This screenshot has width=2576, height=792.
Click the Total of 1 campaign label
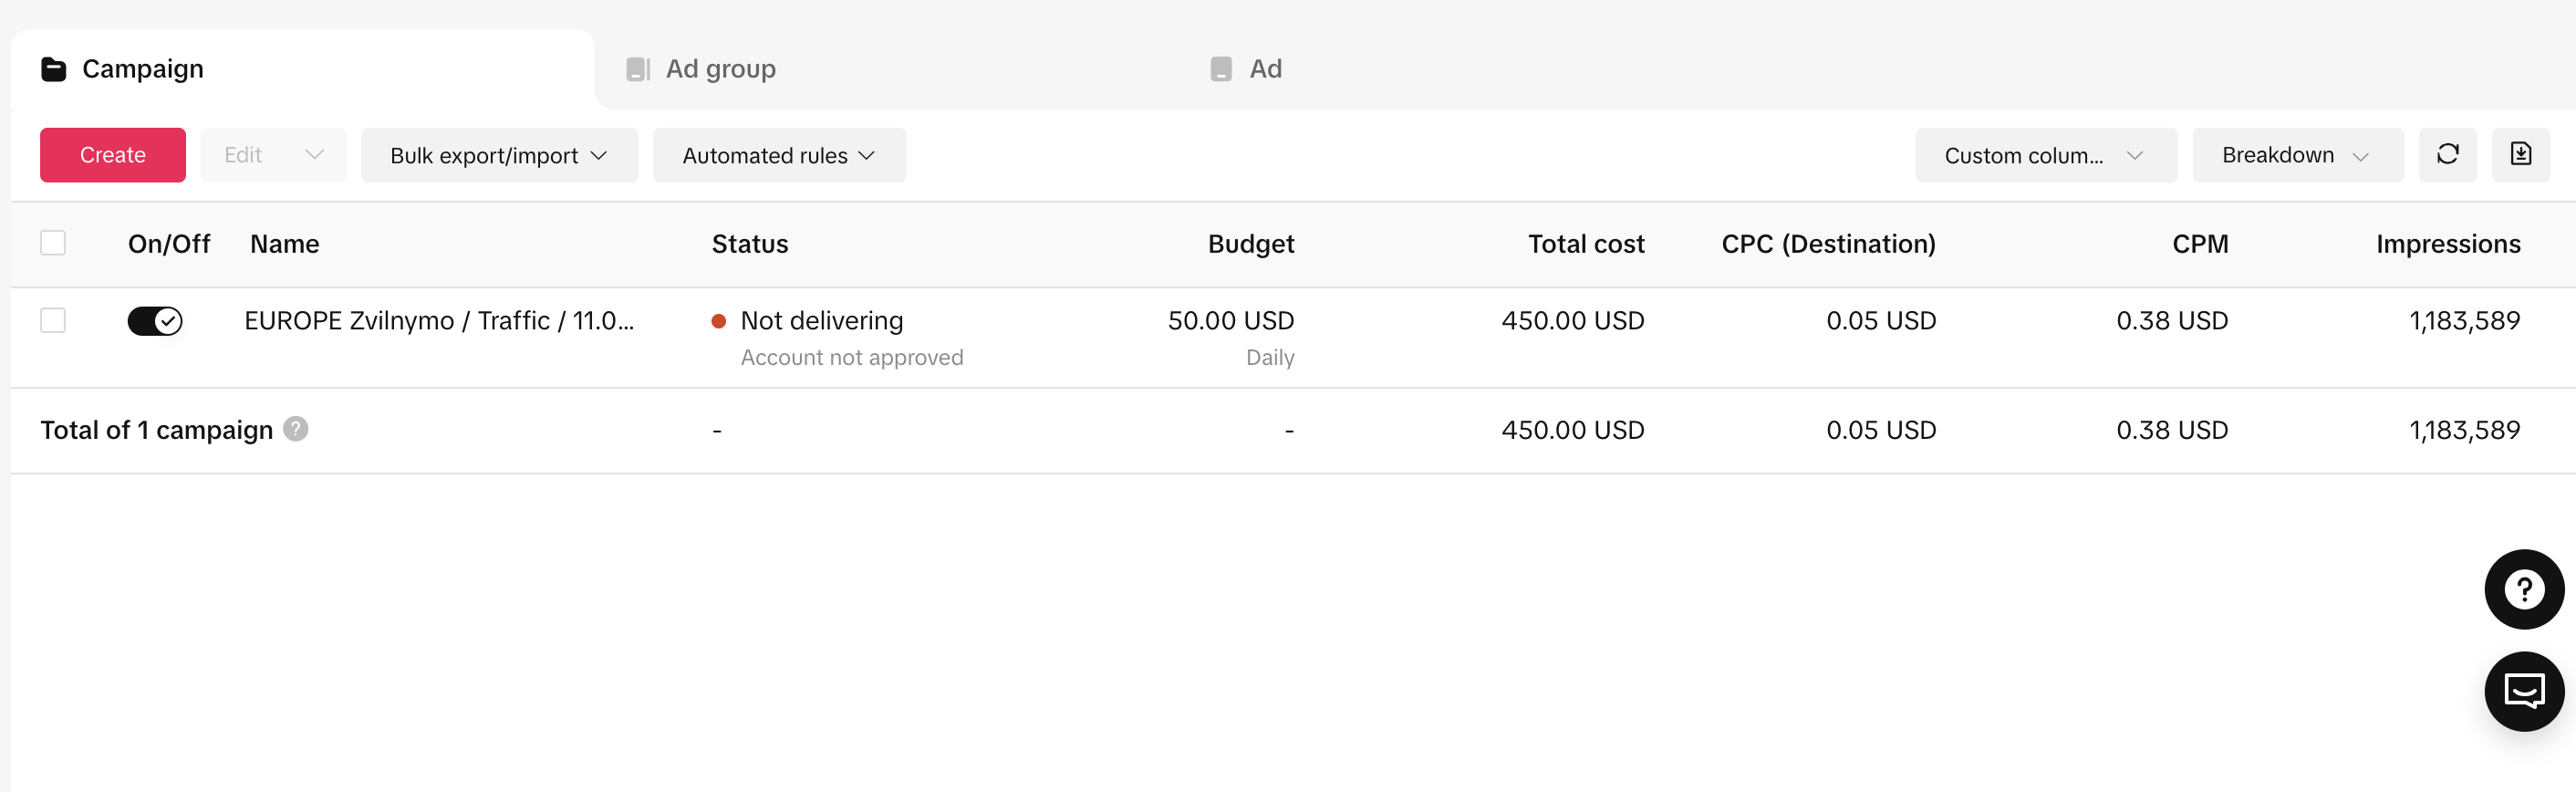pyautogui.click(x=157, y=430)
